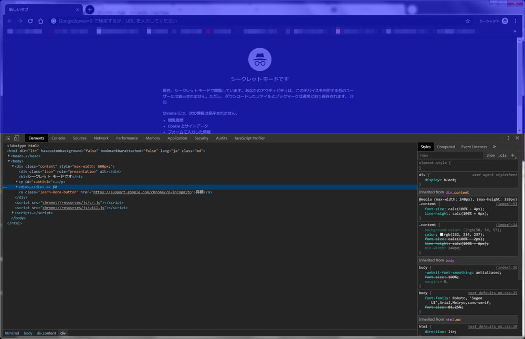Click the incognito profile icon
This screenshot has width=525, height=339.
coord(505,21)
